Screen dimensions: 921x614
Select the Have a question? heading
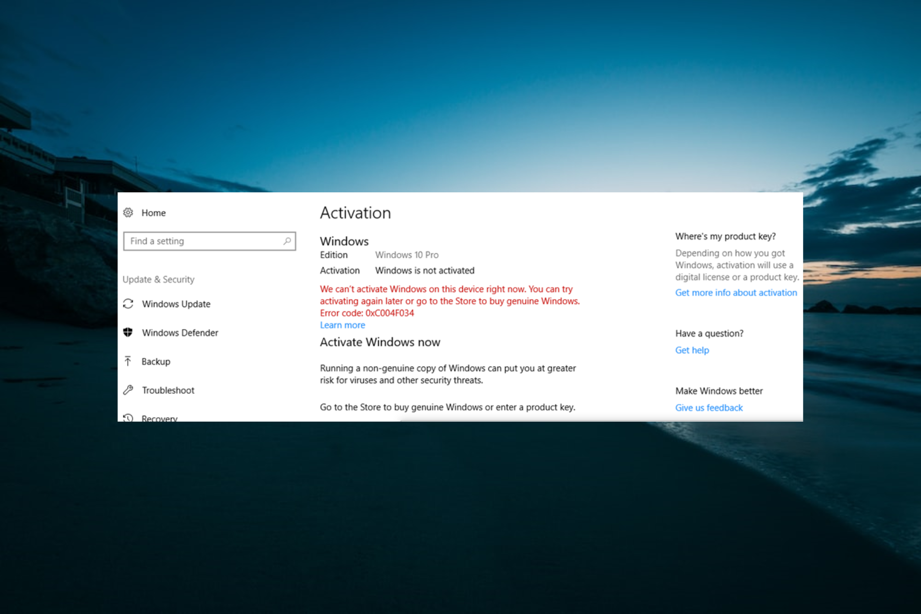pyautogui.click(x=709, y=333)
